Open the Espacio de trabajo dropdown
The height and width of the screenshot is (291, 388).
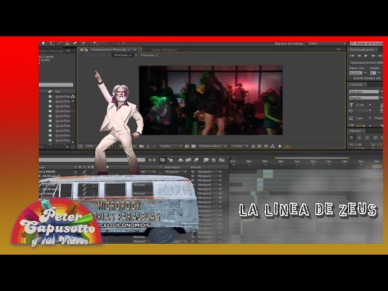coord(327,44)
